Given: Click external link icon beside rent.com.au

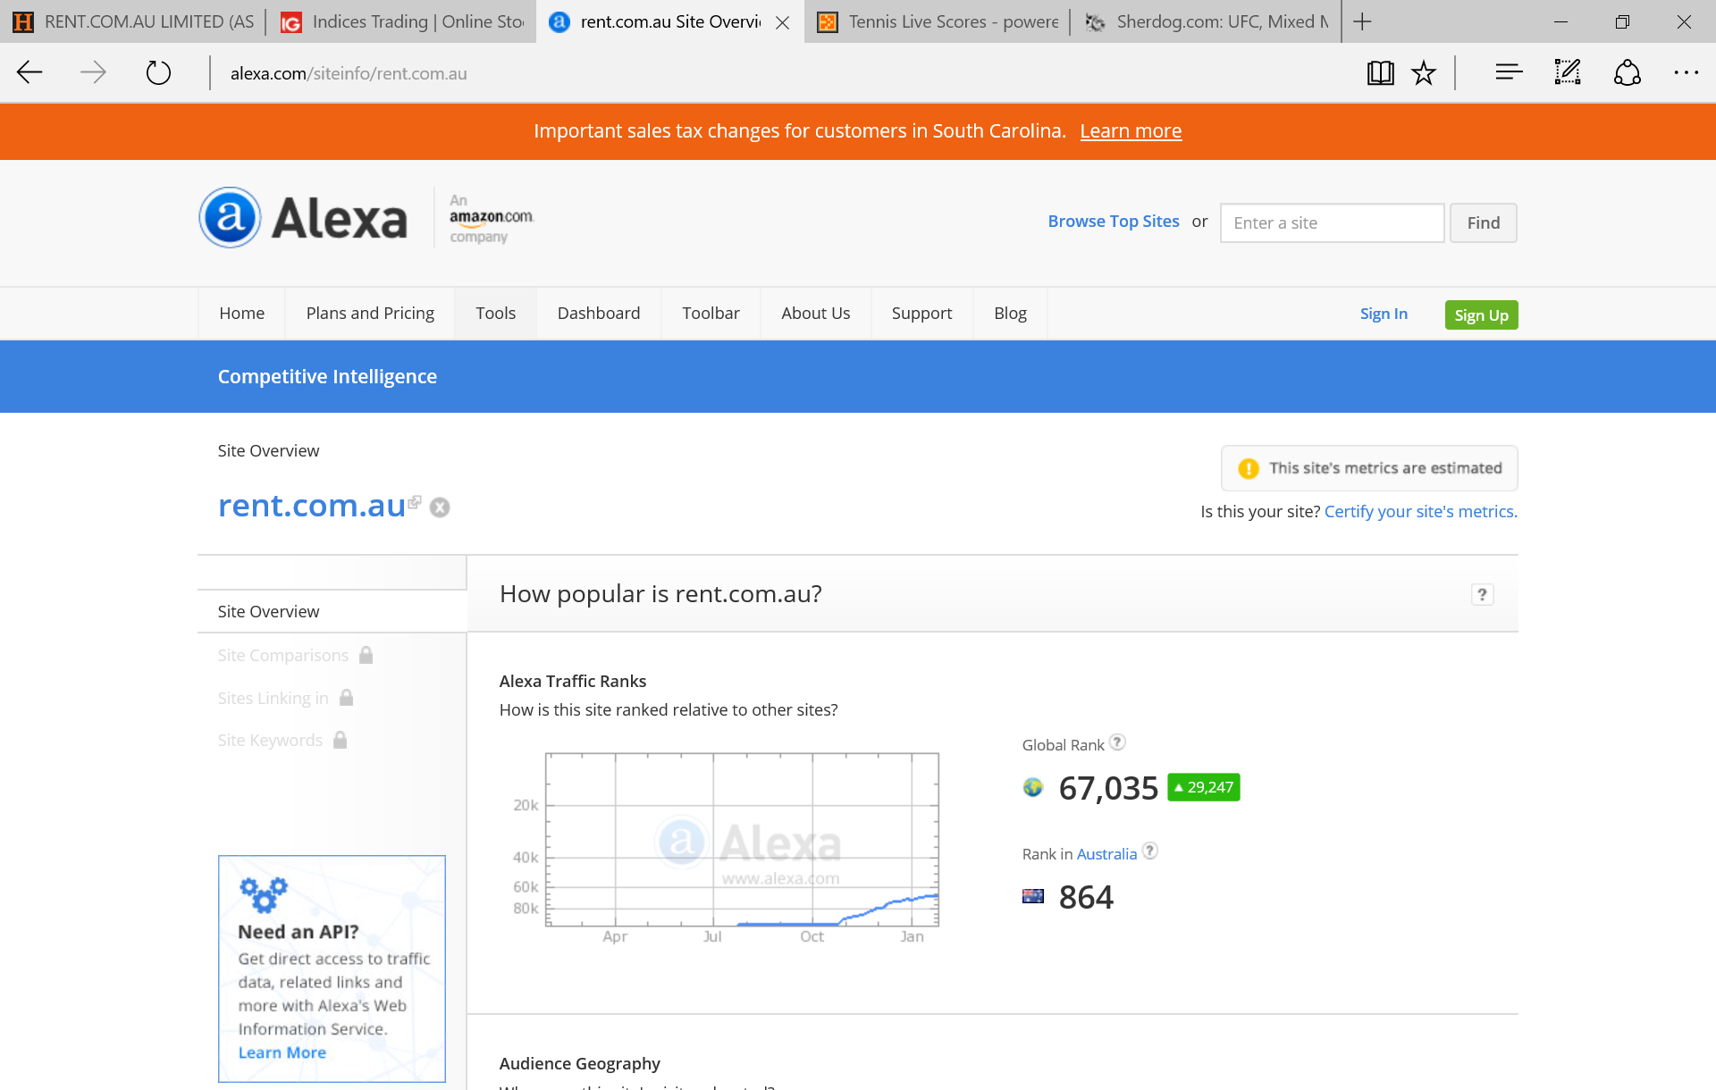Looking at the screenshot, I should click(415, 502).
